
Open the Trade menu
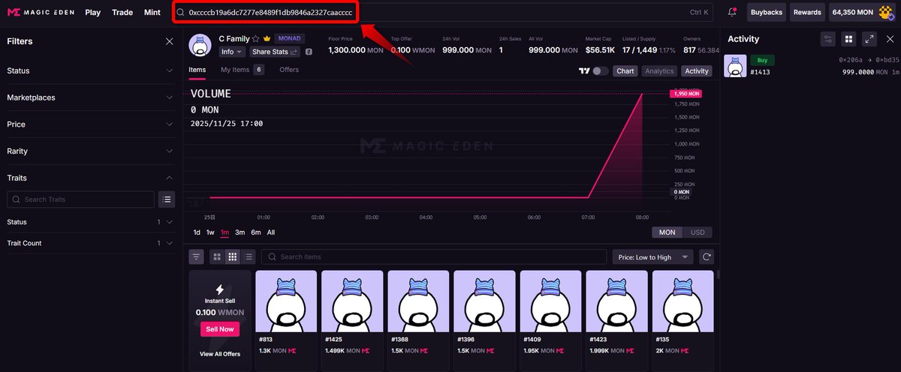[x=122, y=13]
